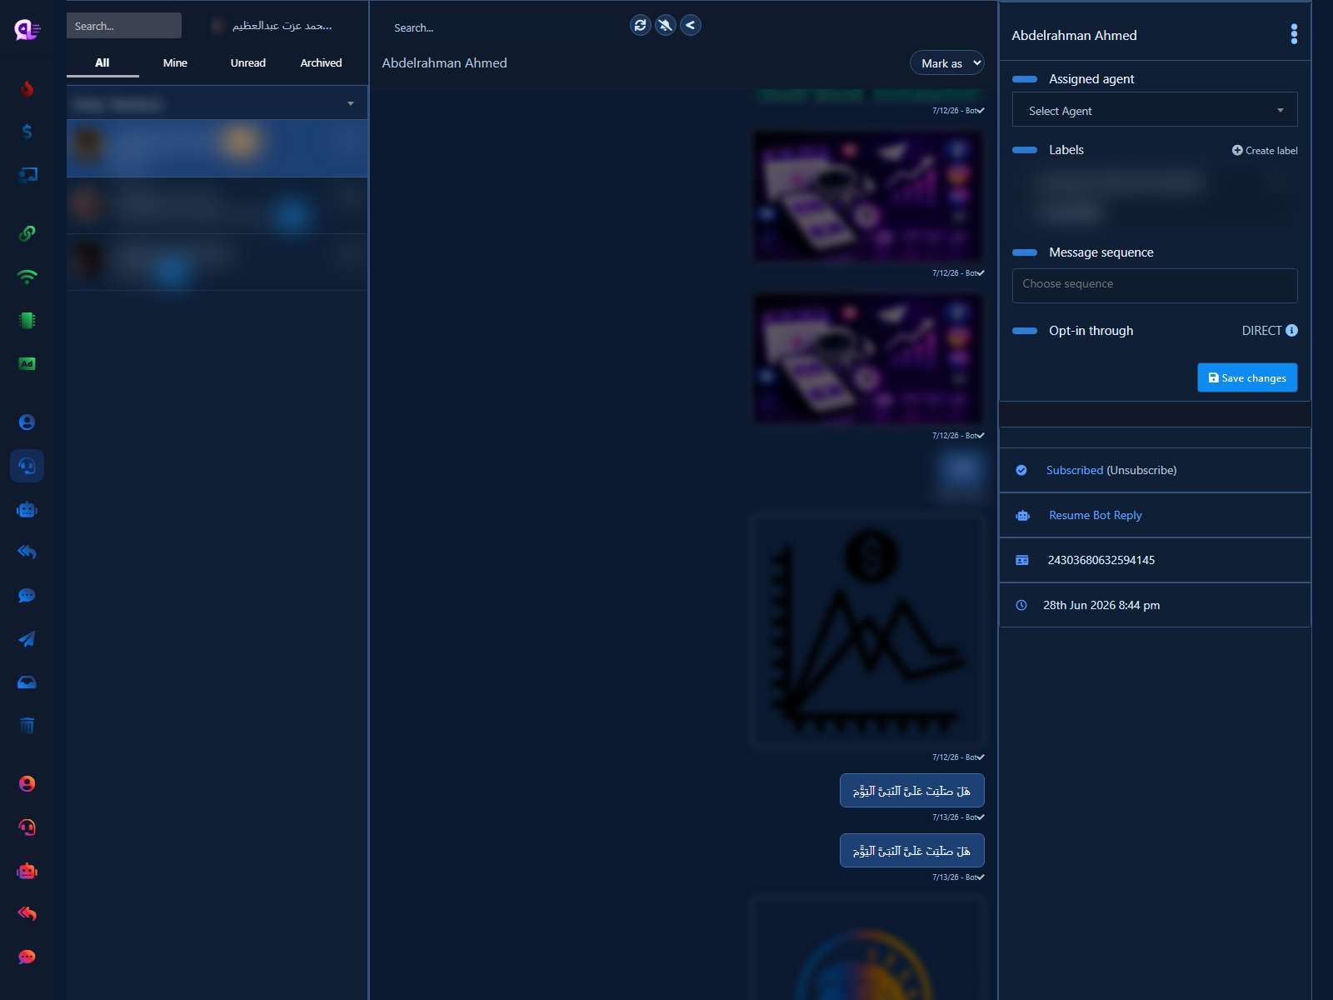Click the check circle icon beside Subscribed
The image size is (1333, 1000).
[x=1021, y=470]
